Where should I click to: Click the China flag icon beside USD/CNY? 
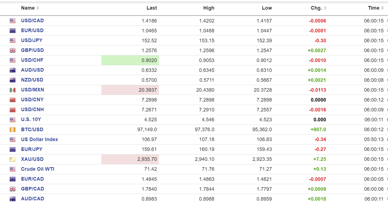click(x=13, y=100)
